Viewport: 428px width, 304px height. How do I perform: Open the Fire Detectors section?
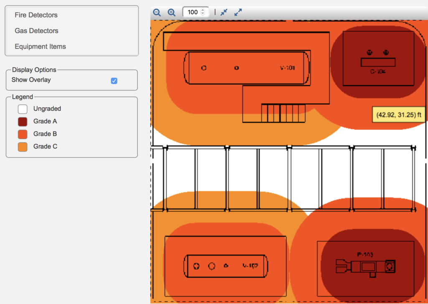36,15
